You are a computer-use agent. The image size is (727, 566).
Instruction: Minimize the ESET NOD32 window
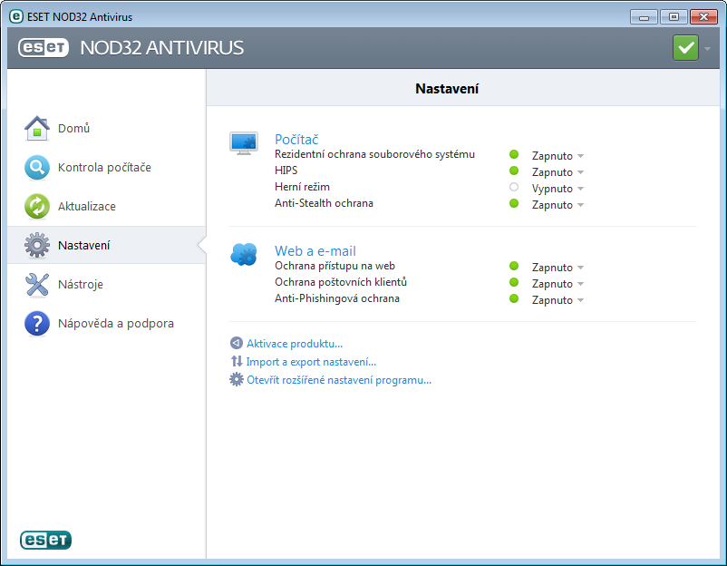coord(644,17)
